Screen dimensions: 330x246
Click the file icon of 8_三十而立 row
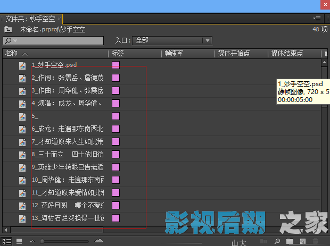22,155
